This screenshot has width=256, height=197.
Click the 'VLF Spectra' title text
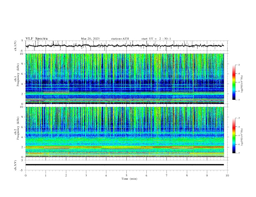pyautogui.click(x=37, y=39)
